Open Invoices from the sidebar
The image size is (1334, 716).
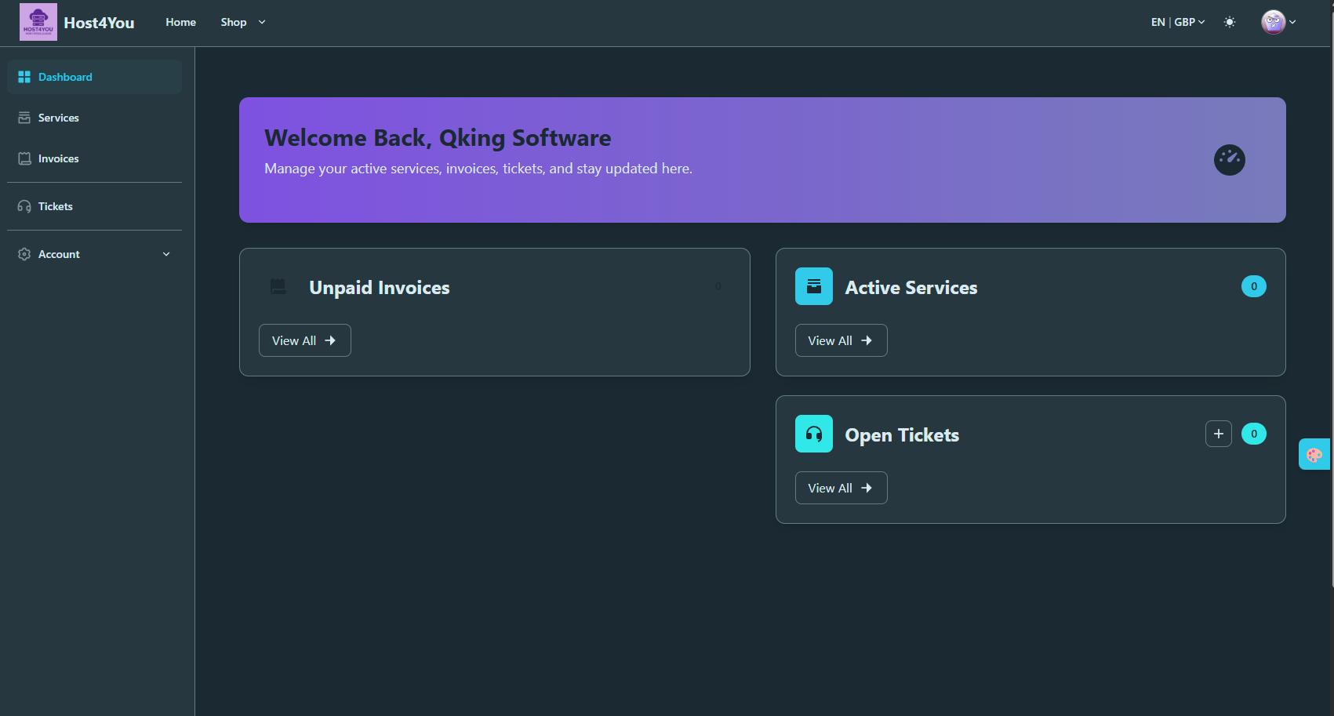(x=58, y=158)
